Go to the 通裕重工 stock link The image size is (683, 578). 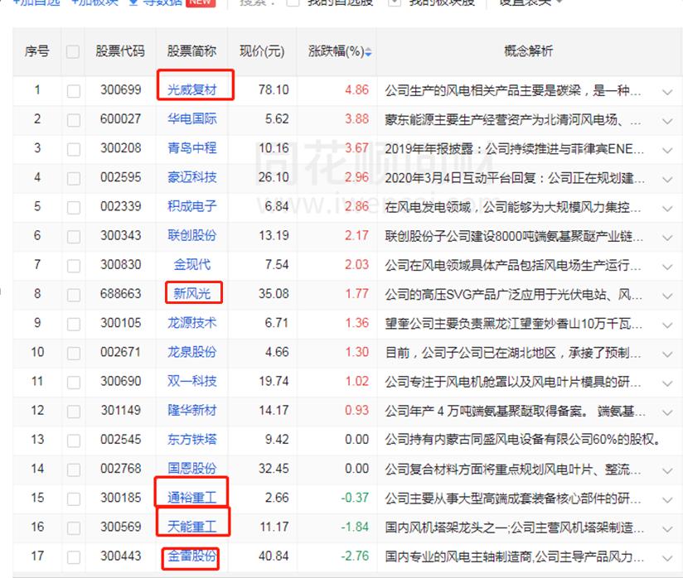191,499
